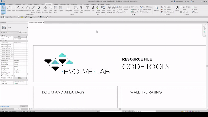Image resolution: width=208 pixels, height=117 pixels.
Task: Run Check Spelling
Action: pos(98,9)
